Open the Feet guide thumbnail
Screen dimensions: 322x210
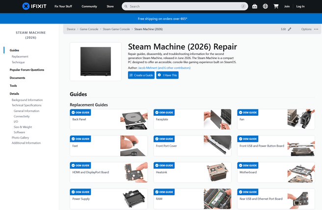134,146
